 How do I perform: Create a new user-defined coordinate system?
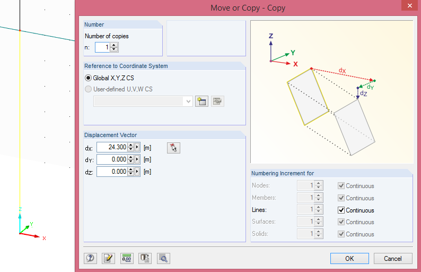tap(201, 101)
